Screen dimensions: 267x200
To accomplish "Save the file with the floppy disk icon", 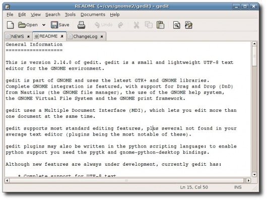I will click(x=54, y=25).
